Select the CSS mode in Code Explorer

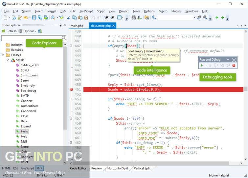[x=15, y=168]
